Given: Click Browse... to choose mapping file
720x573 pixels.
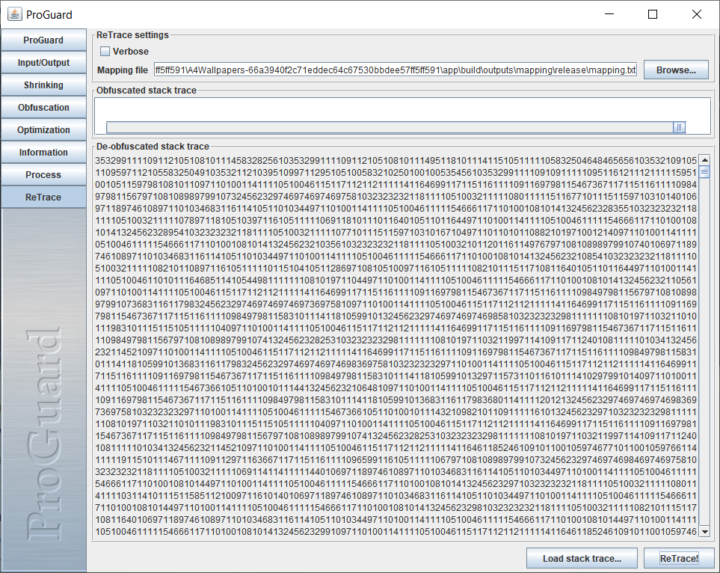Looking at the screenshot, I should tap(676, 70).
